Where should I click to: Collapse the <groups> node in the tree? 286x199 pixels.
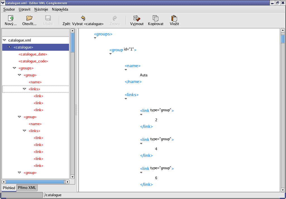(x=14, y=68)
